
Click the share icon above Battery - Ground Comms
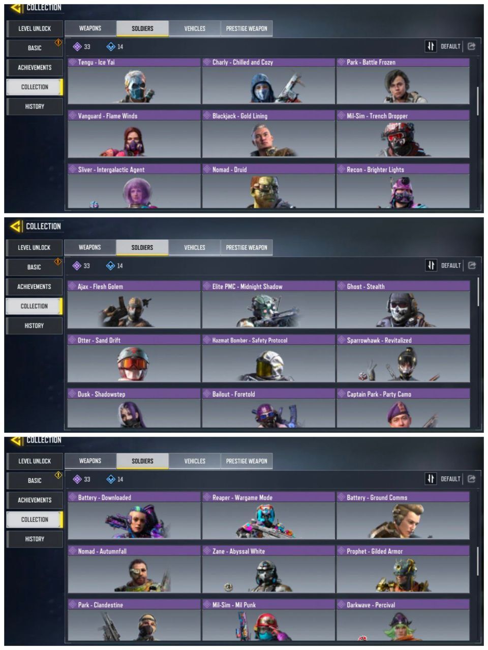point(471,479)
